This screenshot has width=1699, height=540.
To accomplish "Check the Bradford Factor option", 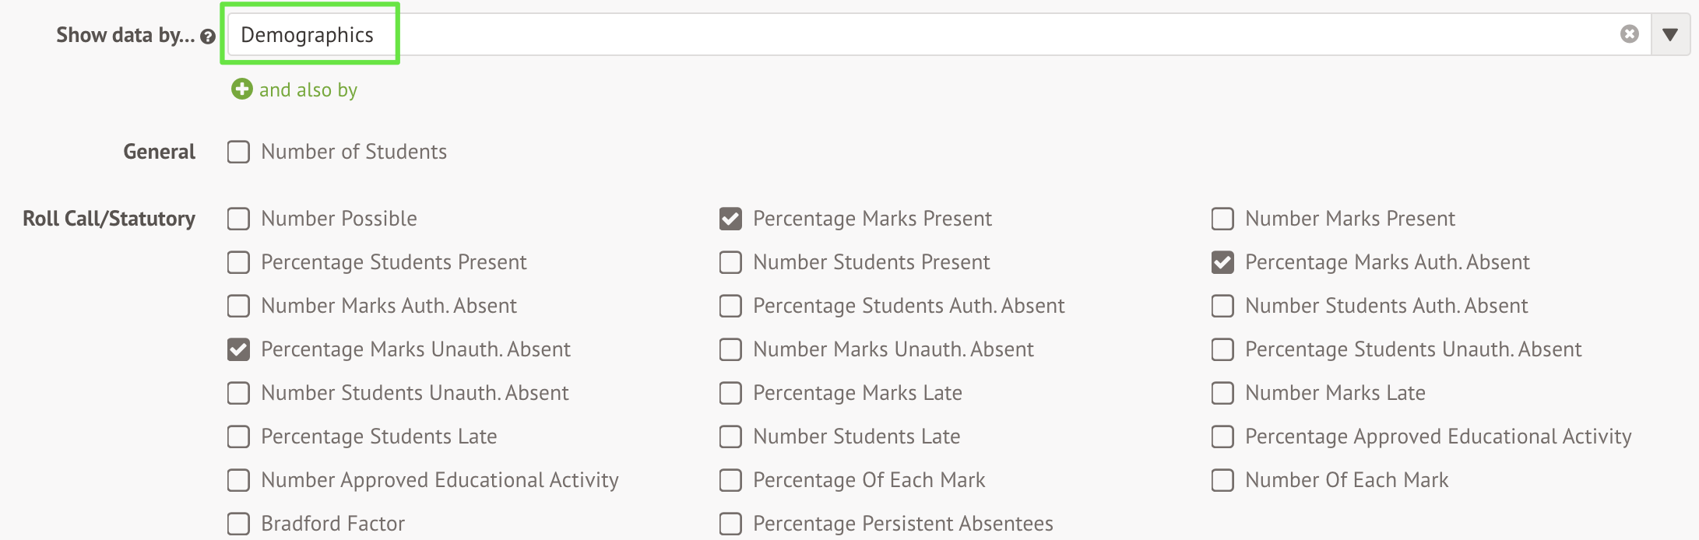I will (238, 524).
